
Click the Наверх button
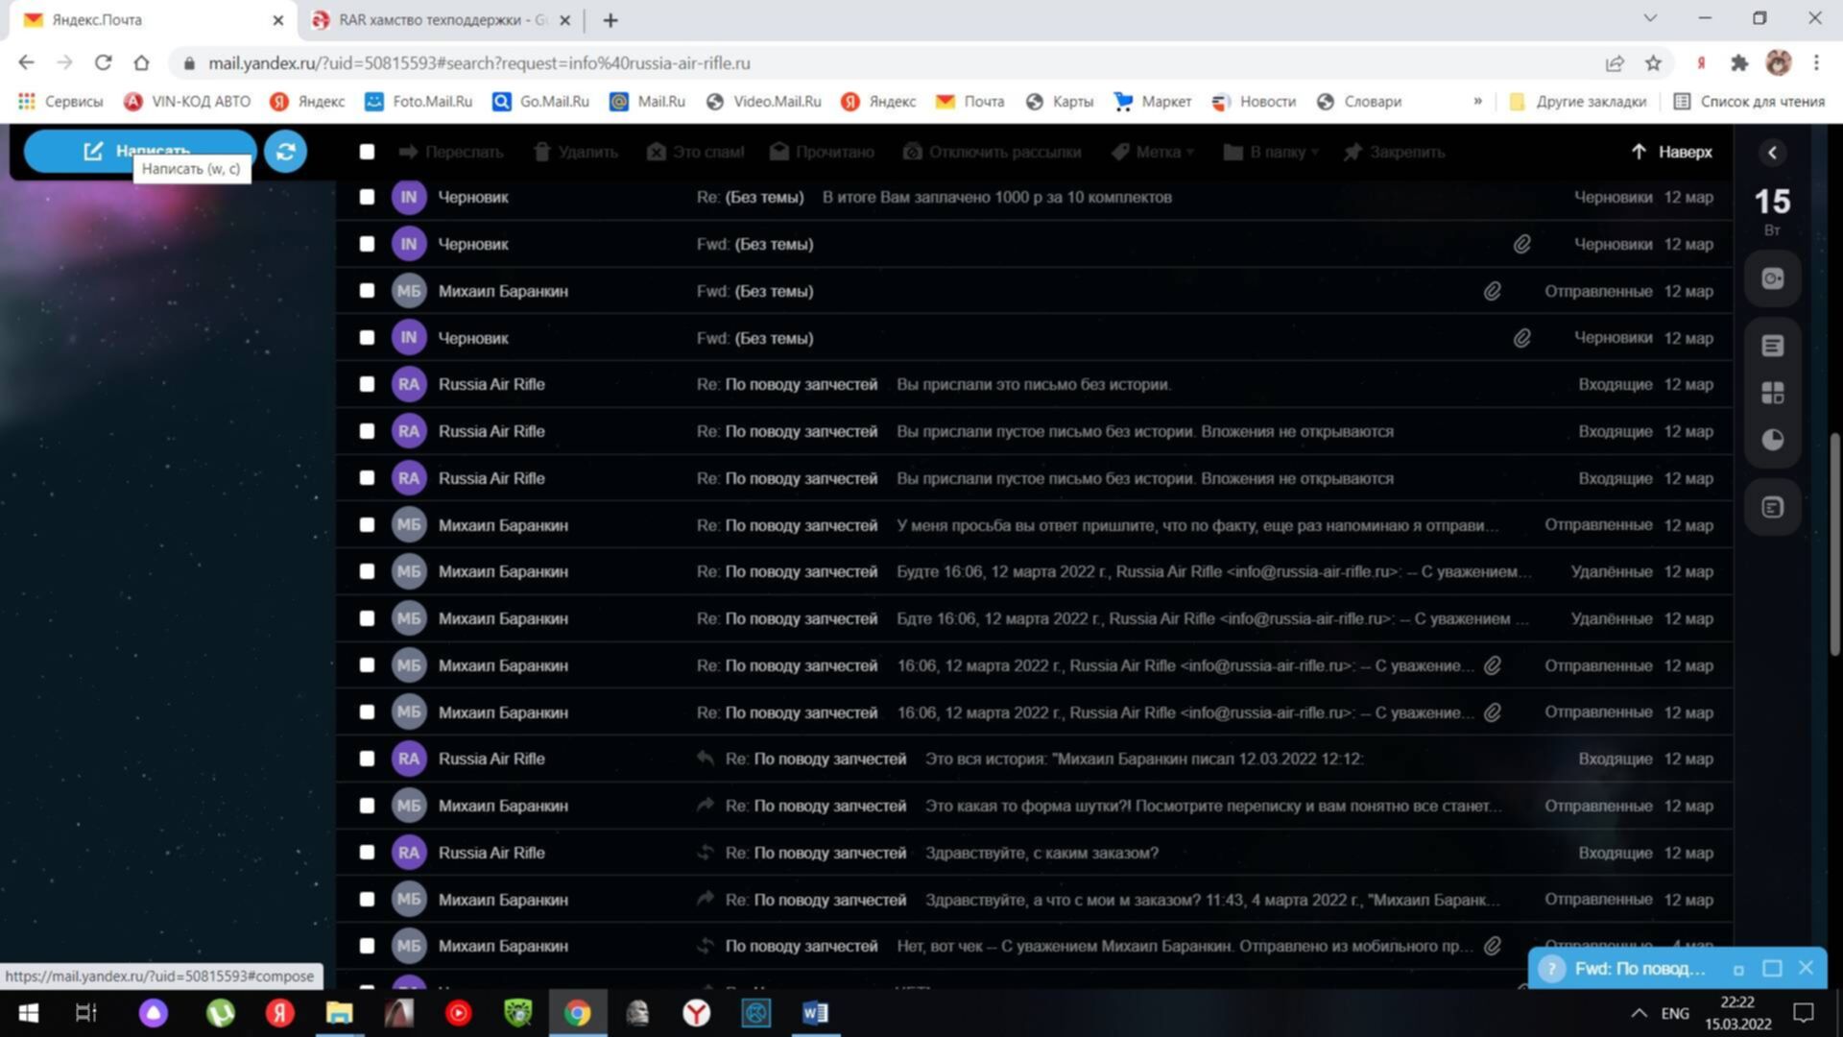click(1671, 152)
